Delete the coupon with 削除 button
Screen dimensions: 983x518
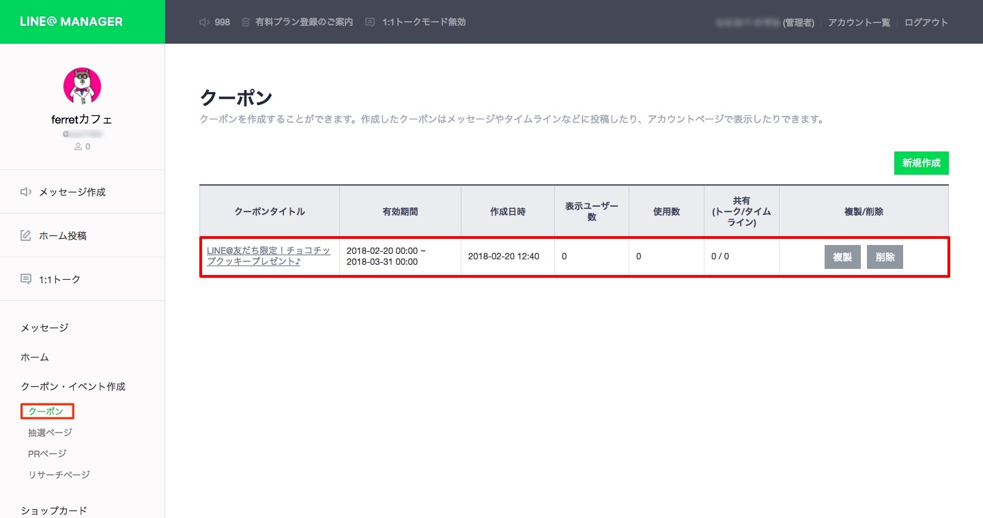[x=885, y=257]
